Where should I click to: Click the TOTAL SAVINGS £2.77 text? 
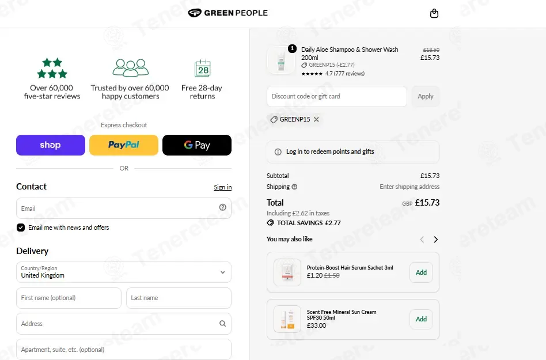309,223
